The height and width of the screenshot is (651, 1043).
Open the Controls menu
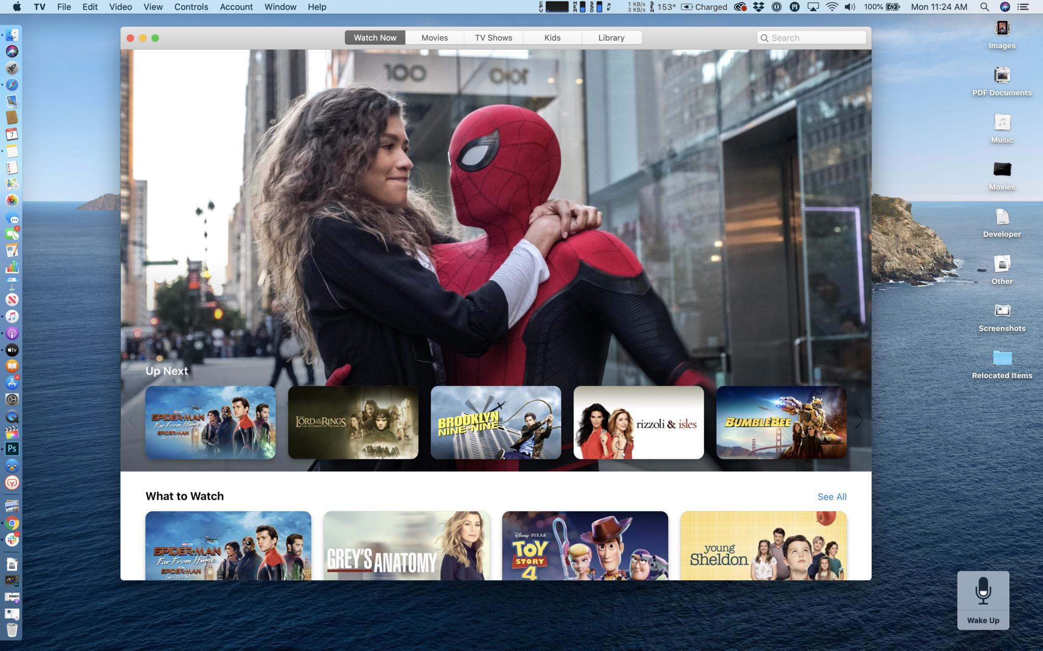pos(191,7)
